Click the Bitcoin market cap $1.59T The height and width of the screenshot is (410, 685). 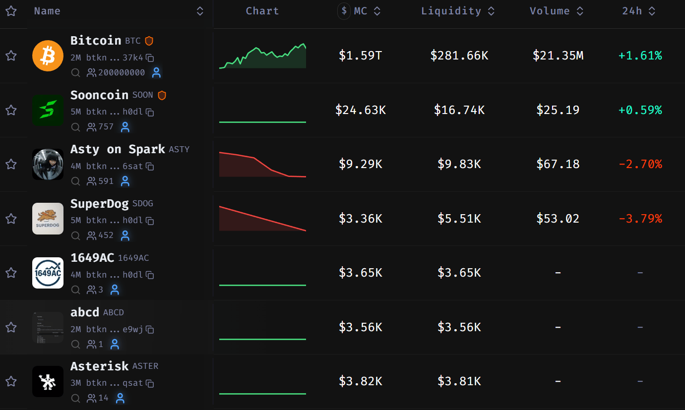tap(361, 56)
